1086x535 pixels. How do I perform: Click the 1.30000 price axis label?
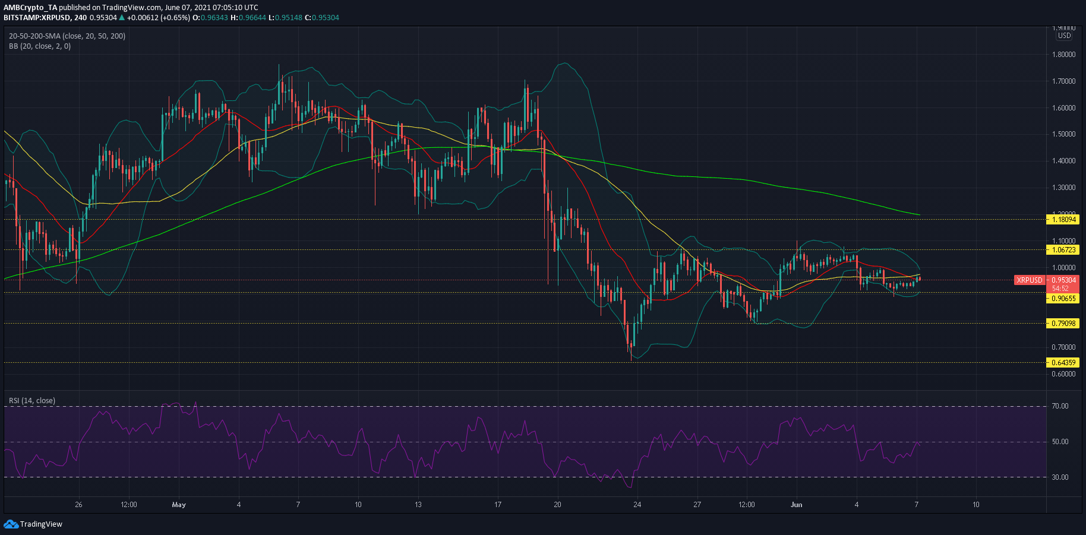(x=1063, y=187)
